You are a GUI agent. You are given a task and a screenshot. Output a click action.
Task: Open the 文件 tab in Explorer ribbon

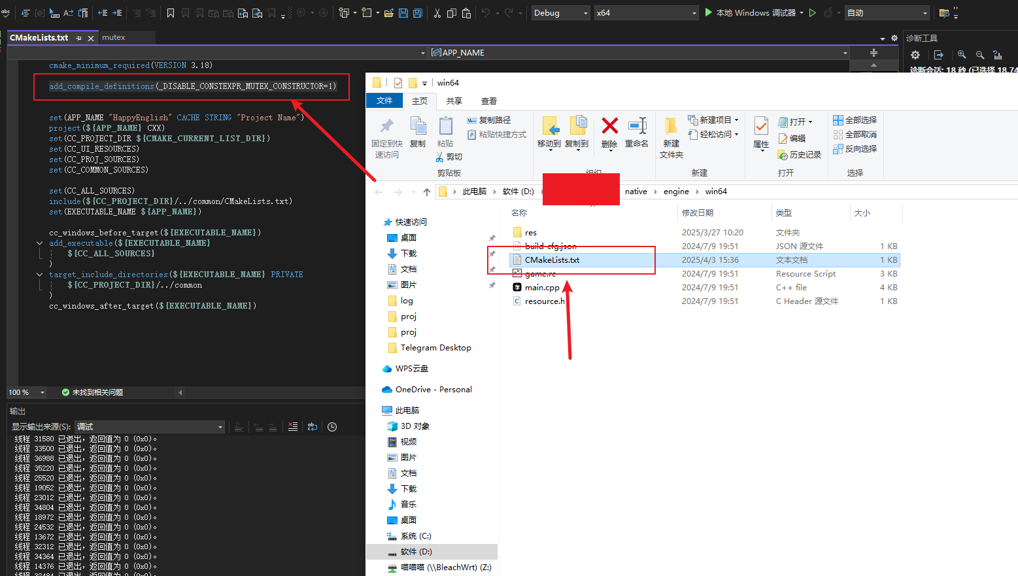pyautogui.click(x=384, y=101)
